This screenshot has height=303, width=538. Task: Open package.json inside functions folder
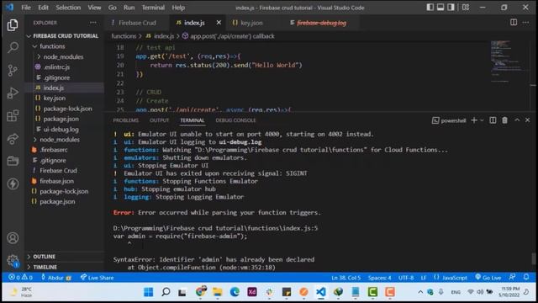tap(61, 119)
